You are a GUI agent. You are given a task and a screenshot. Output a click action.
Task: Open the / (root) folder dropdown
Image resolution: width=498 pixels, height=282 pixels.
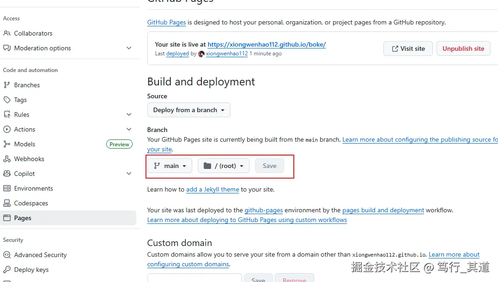pos(223,166)
